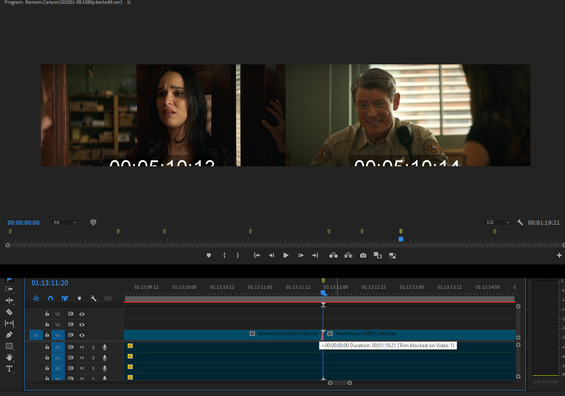Toggle A1 track targeting button
The width and height of the screenshot is (565, 396).
point(58,347)
